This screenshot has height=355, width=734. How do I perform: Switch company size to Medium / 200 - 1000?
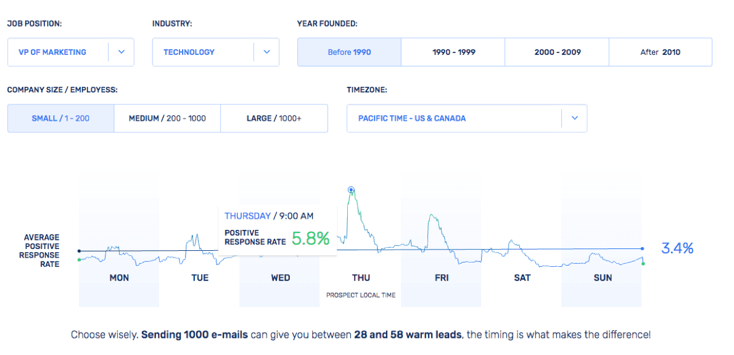(167, 118)
